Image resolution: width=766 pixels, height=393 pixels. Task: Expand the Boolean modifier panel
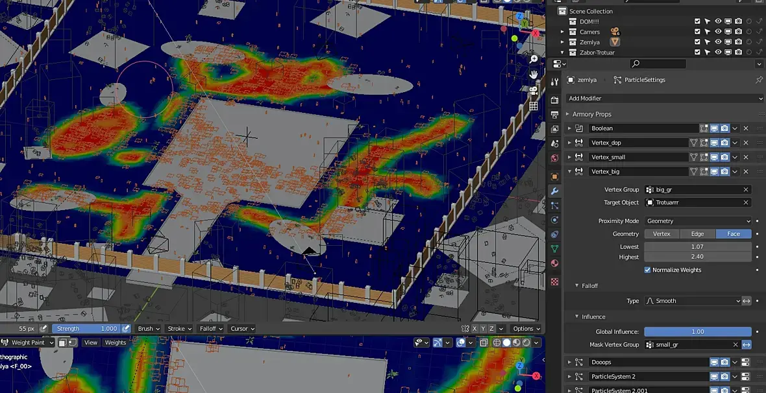coord(569,128)
